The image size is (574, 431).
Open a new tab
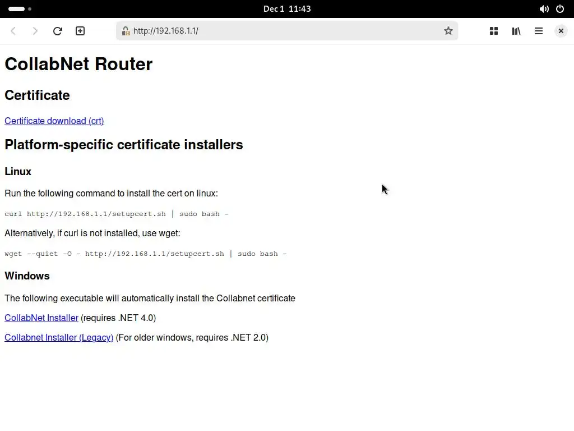coord(80,31)
